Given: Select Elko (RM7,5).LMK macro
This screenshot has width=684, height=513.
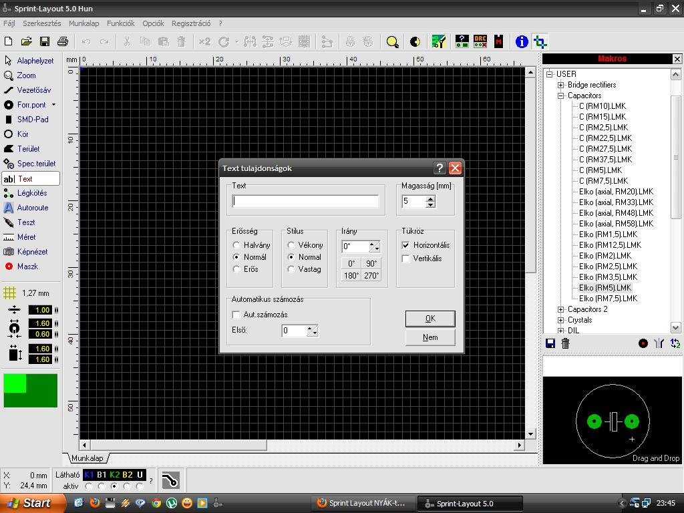Looking at the screenshot, I should (608, 299).
